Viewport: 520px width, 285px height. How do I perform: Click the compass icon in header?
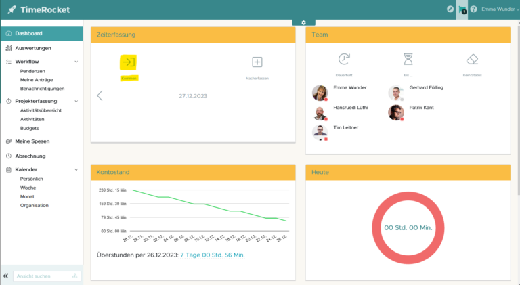tap(451, 9)
